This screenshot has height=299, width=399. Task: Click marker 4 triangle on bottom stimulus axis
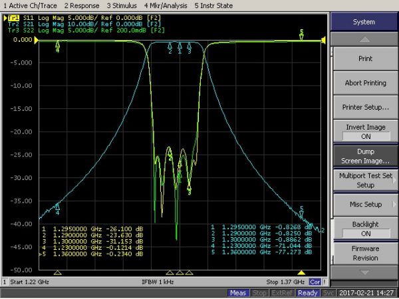click(57, 273)
